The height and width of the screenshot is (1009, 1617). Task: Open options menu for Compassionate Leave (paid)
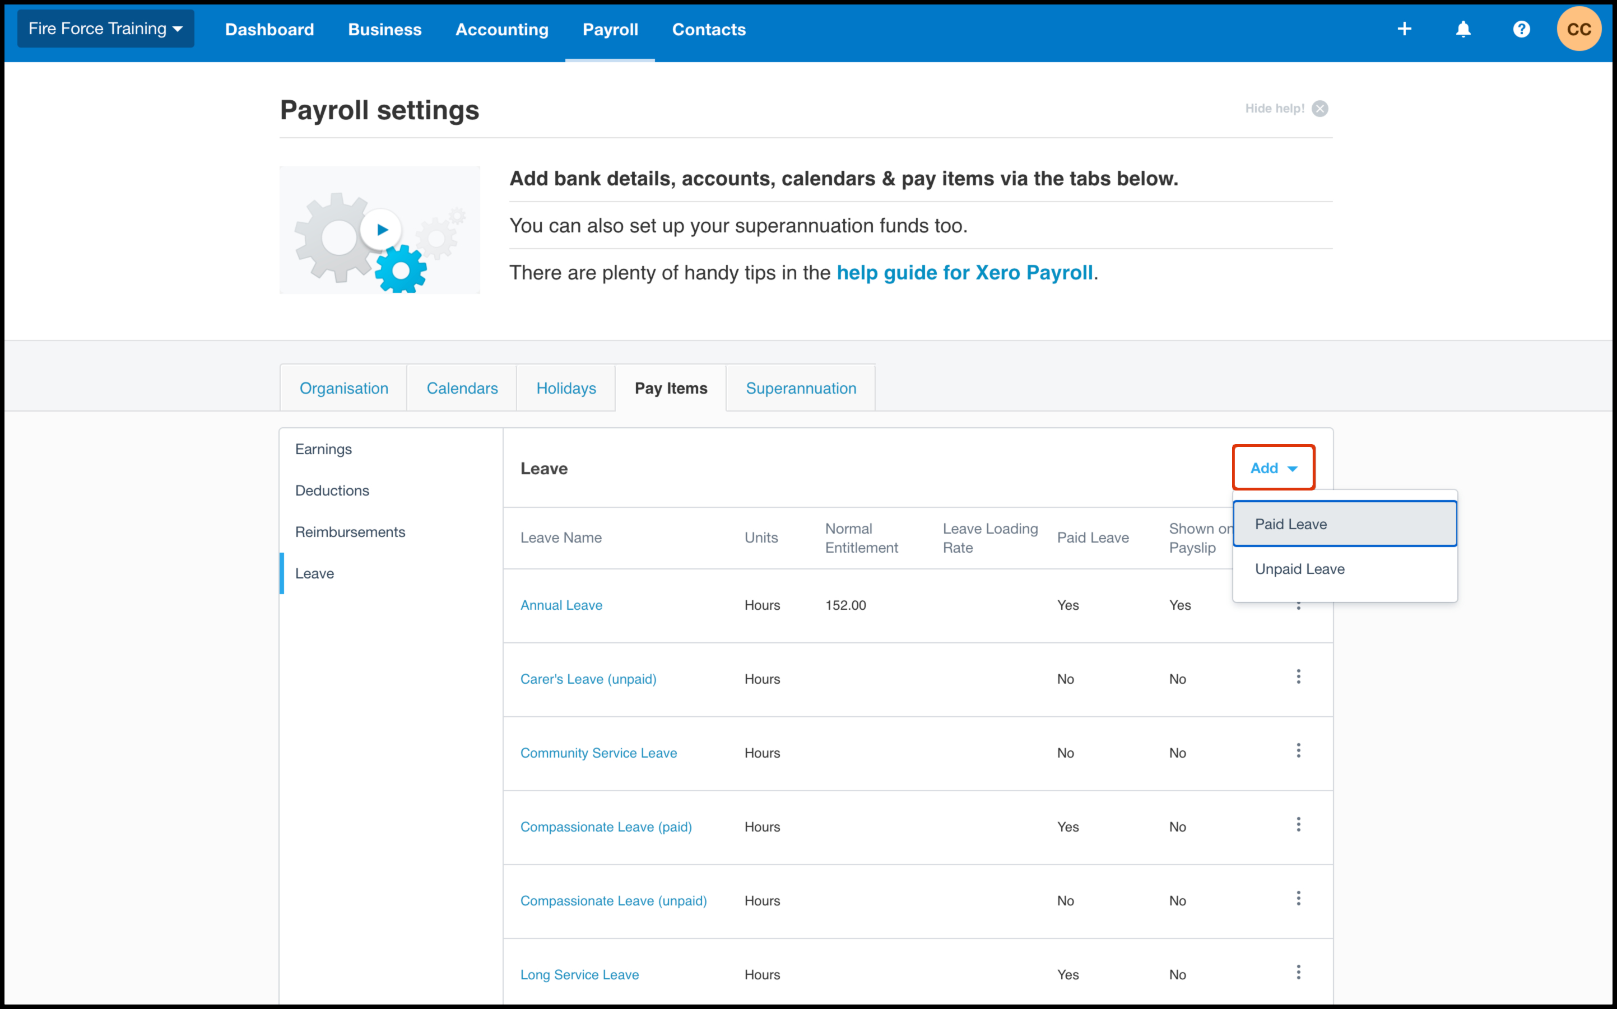point(1298,825)
